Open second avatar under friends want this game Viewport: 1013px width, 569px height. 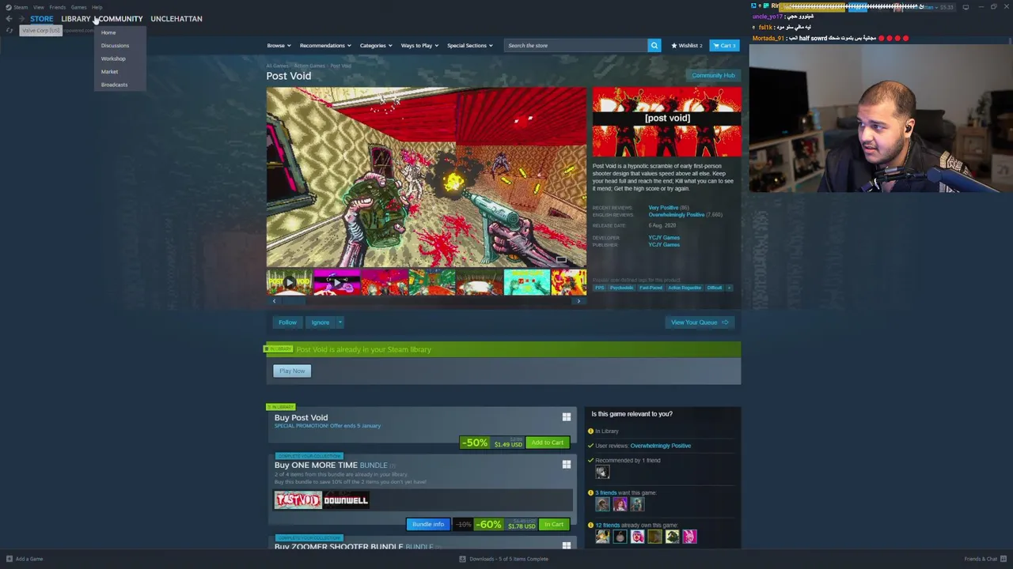tap(620, 504)
